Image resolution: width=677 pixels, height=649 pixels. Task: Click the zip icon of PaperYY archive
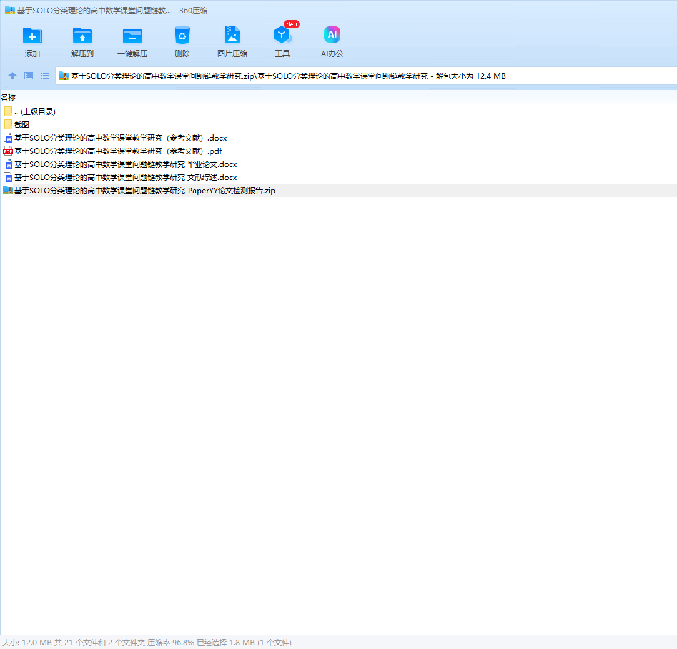pyautogui.click(x=7, y=190)
